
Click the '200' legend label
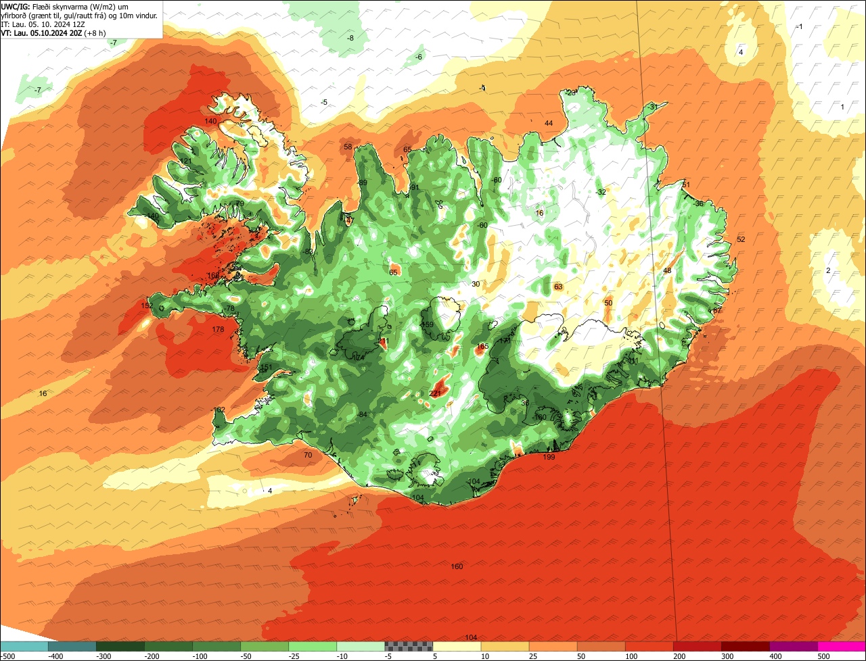[x=679, y=656]
